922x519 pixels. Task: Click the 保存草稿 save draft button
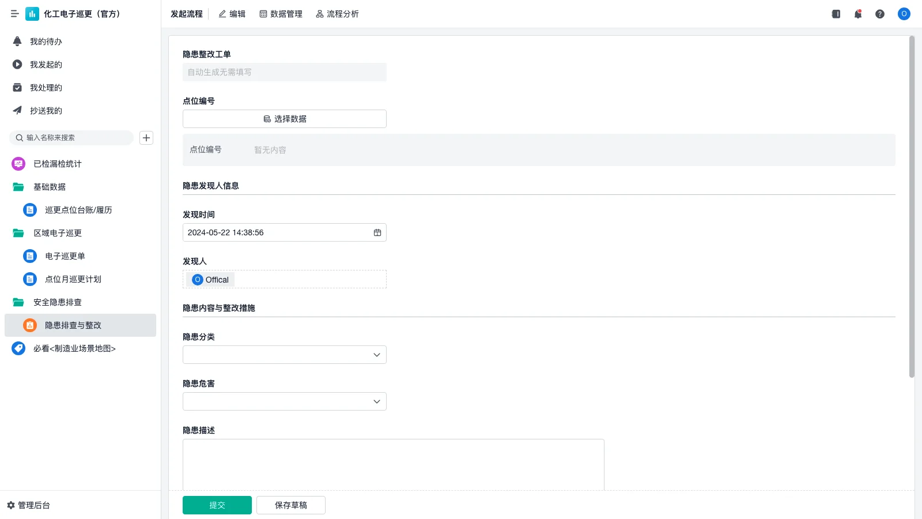(x=290, y=505)
